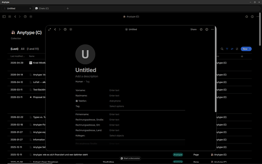Click the New object button
The height and width of the screenshot is (164, 262).
[x=245, y=49]
